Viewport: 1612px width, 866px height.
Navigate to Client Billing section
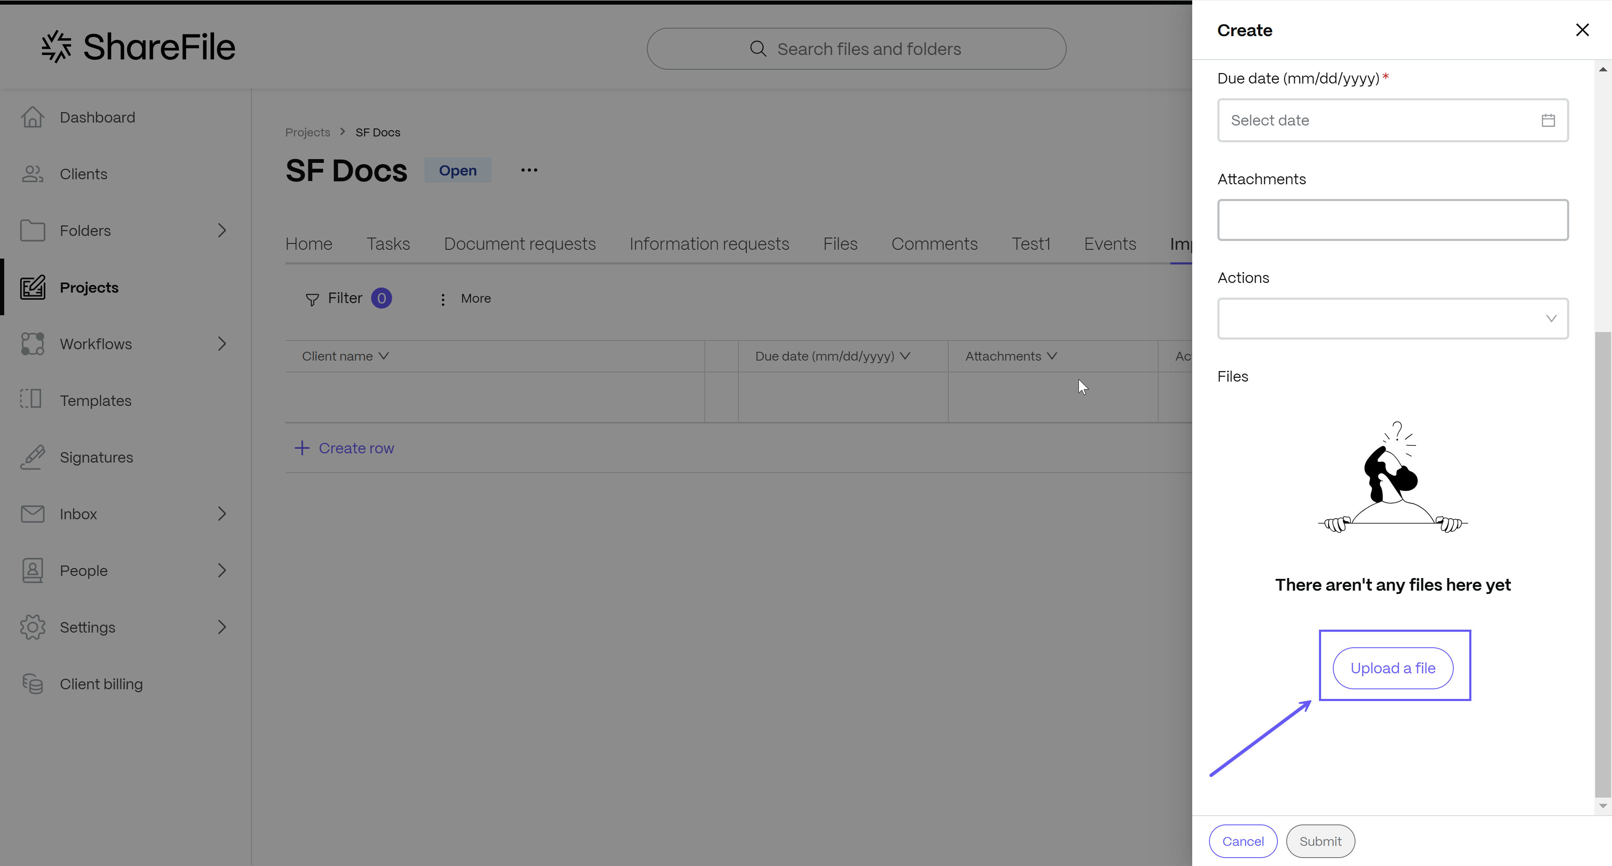click(101, 684)
